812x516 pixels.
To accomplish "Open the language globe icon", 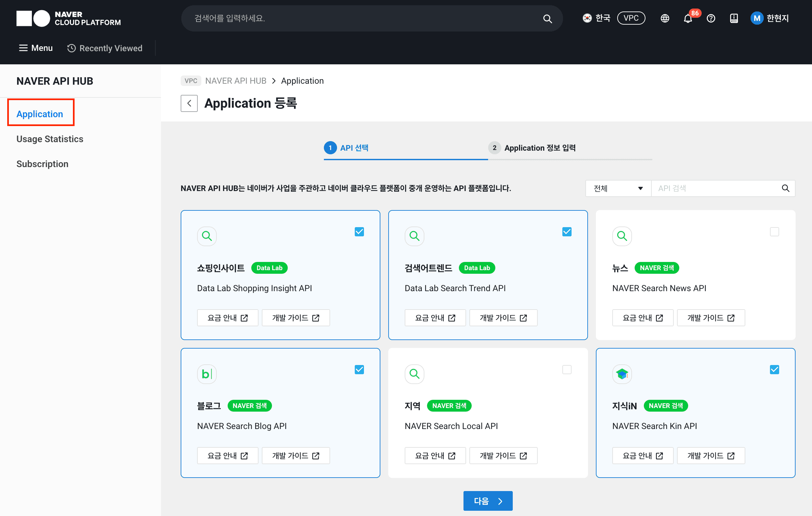I will click(665, 18).
